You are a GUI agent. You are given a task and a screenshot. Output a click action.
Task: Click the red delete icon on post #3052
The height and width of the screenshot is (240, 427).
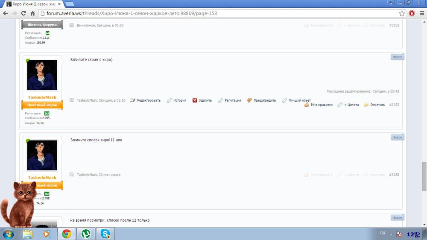tap(195, 100)
